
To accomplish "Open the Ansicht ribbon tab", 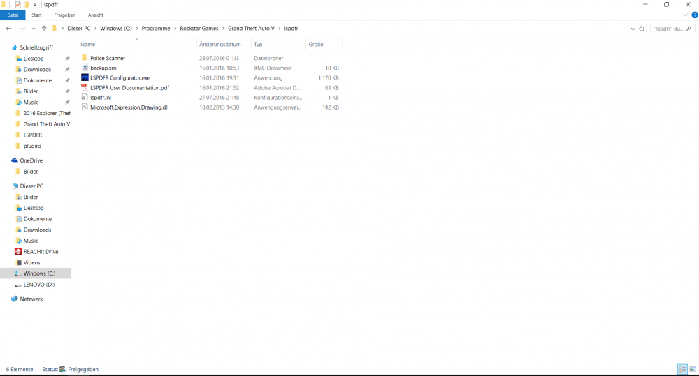I will [95, 15].
